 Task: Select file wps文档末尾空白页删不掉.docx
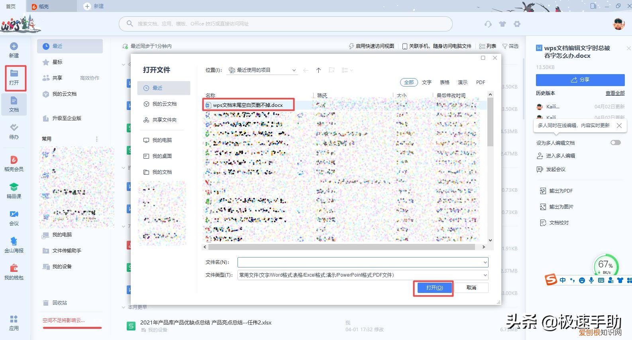248,105
